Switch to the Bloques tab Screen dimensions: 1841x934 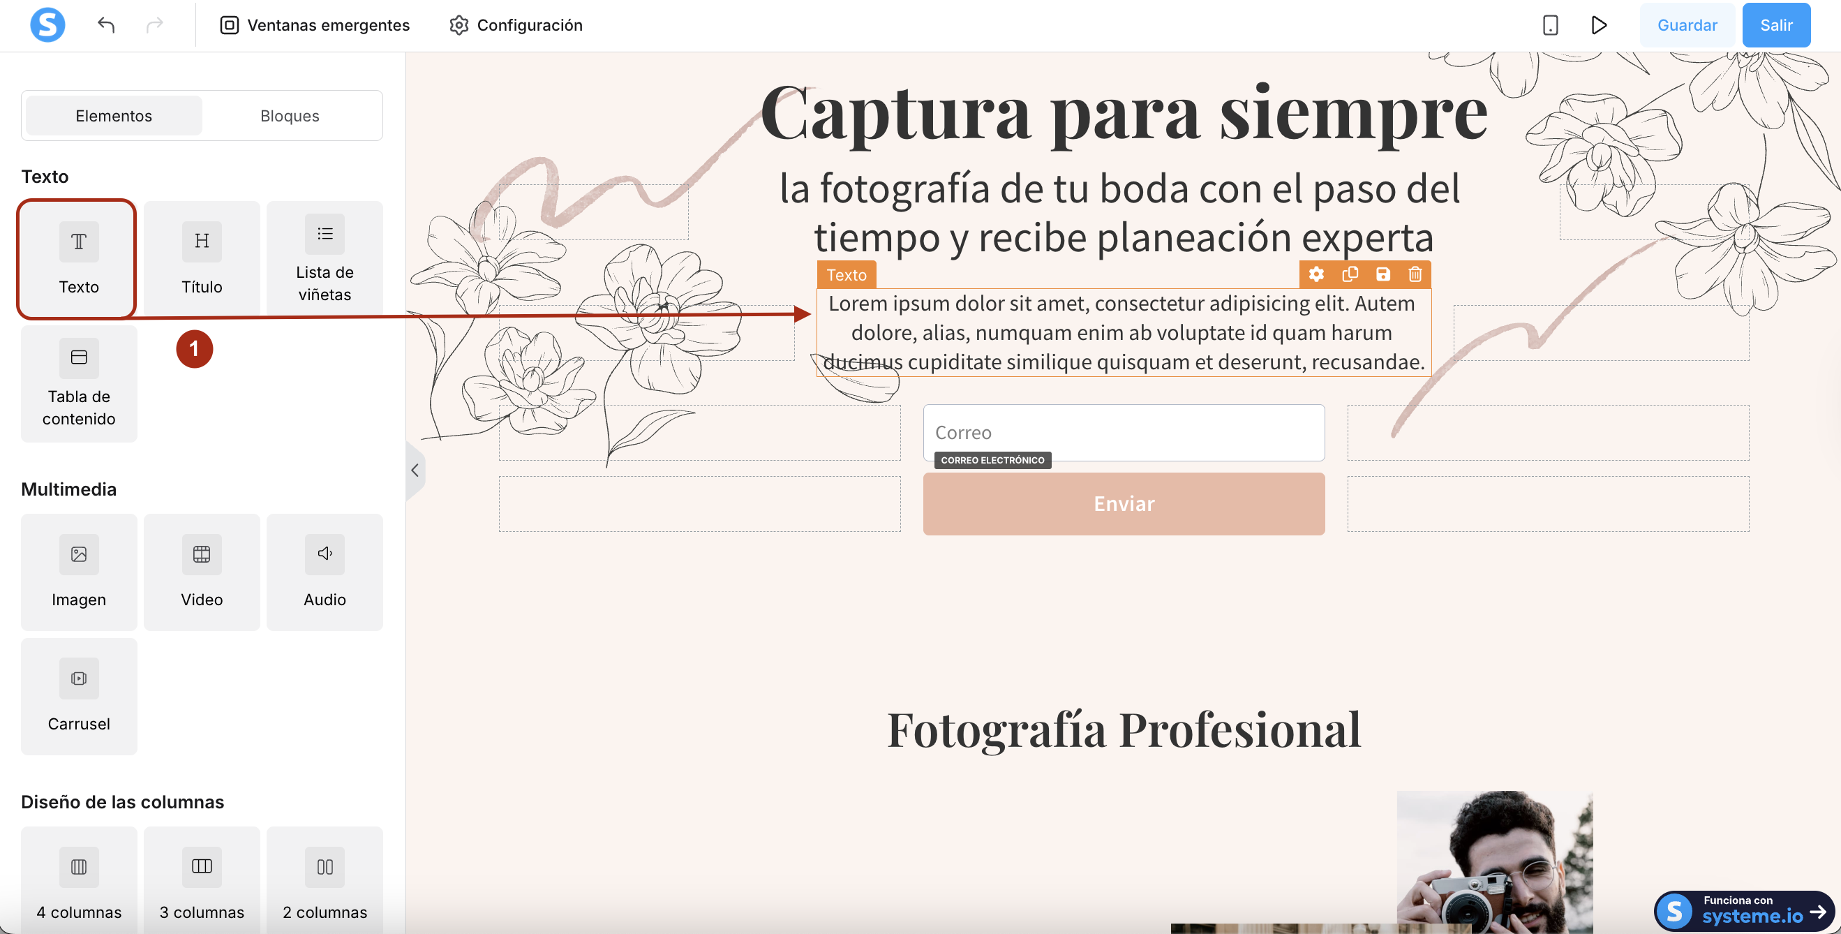click(290, 116)
